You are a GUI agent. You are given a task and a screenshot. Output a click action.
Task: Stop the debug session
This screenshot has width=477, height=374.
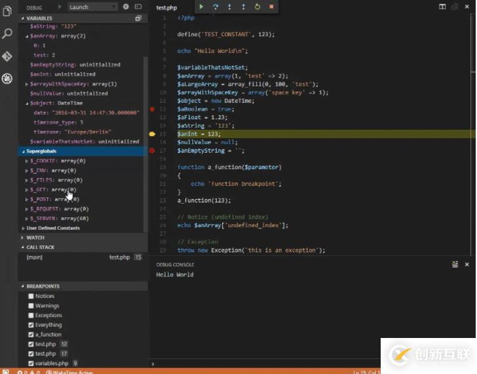[271, 7]
